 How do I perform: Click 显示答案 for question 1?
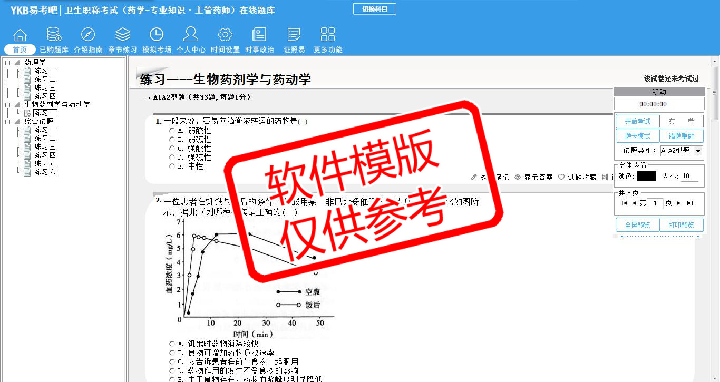(534, 178)
